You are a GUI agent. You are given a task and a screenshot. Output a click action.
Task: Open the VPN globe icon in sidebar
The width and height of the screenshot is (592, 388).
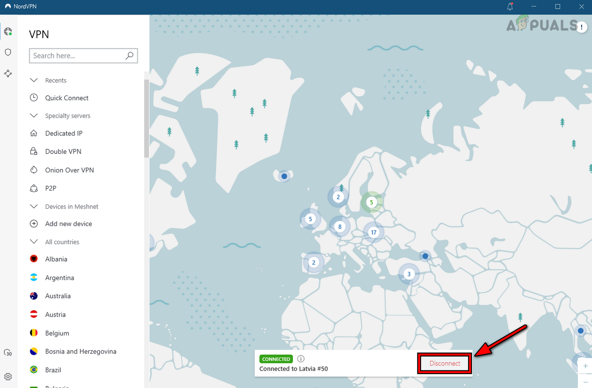8,31
